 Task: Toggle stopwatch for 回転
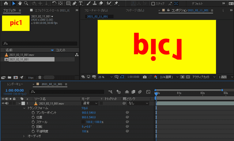[x=33, y=127]
